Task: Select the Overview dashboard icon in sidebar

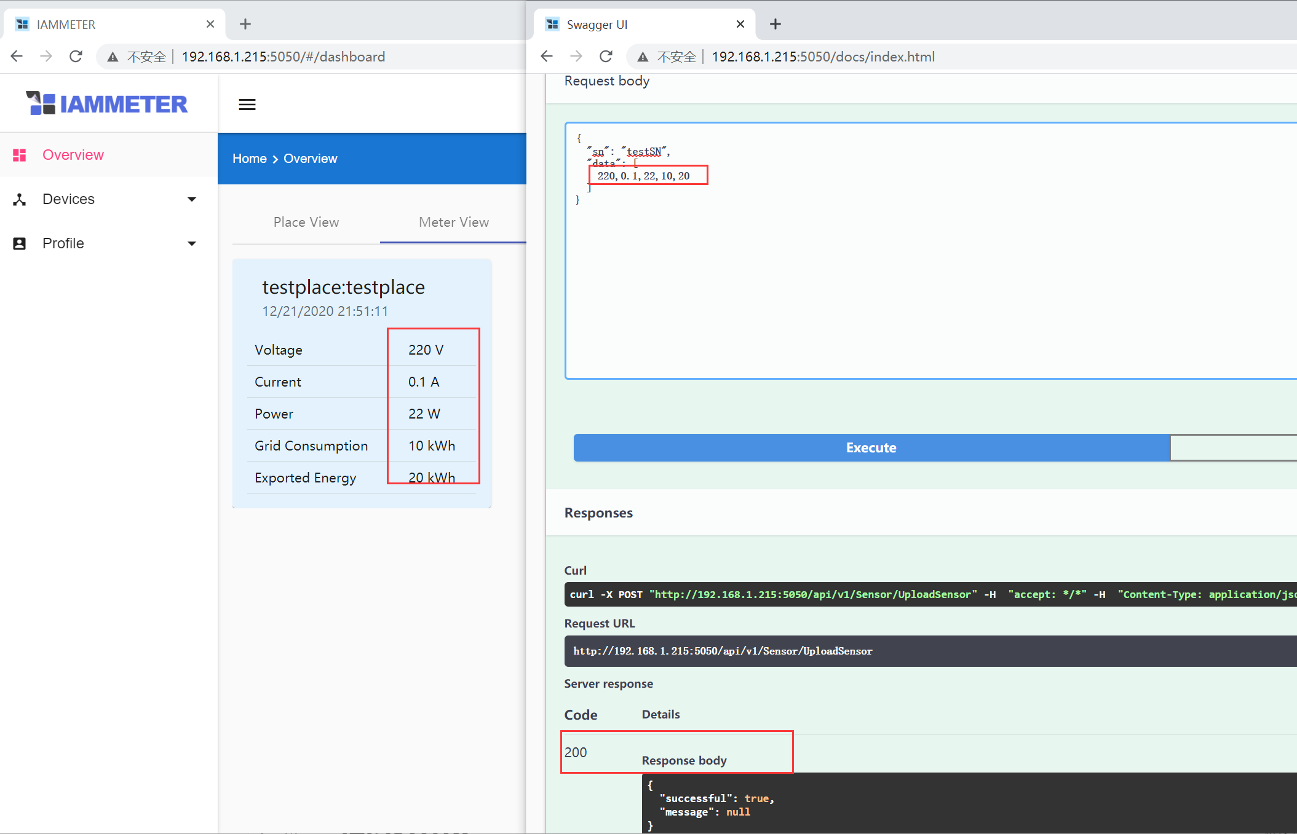Action: [x=19, y=154]
